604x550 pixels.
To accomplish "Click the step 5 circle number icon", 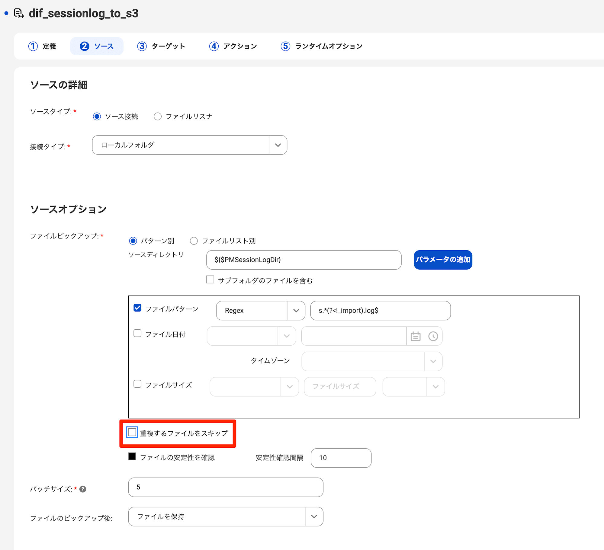I will (x=285, y=46).
